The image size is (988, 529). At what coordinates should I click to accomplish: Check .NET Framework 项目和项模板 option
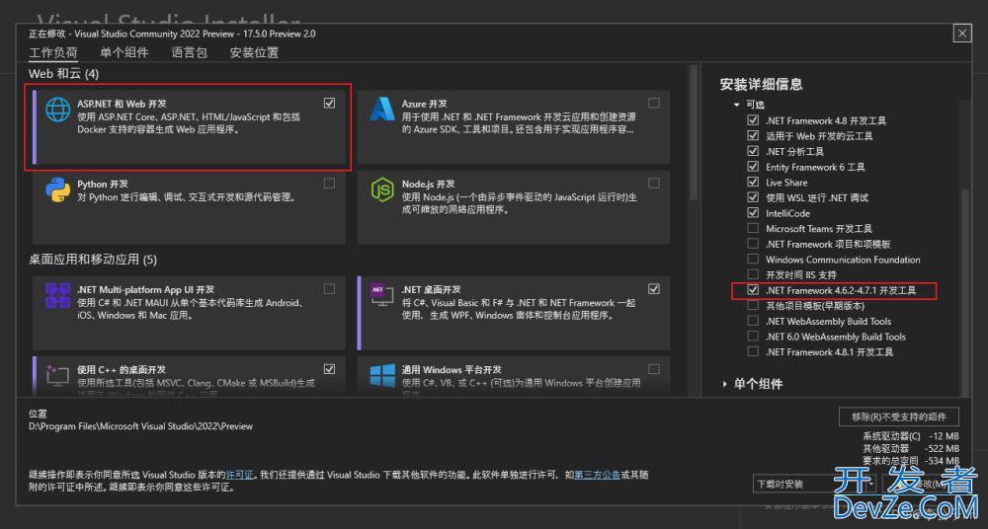click(753, 244)
